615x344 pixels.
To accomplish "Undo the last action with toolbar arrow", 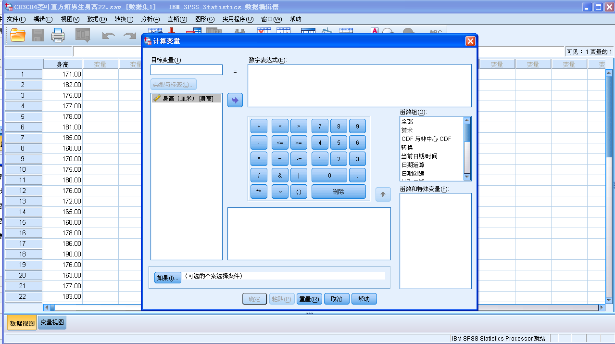I will click(109, 36).
